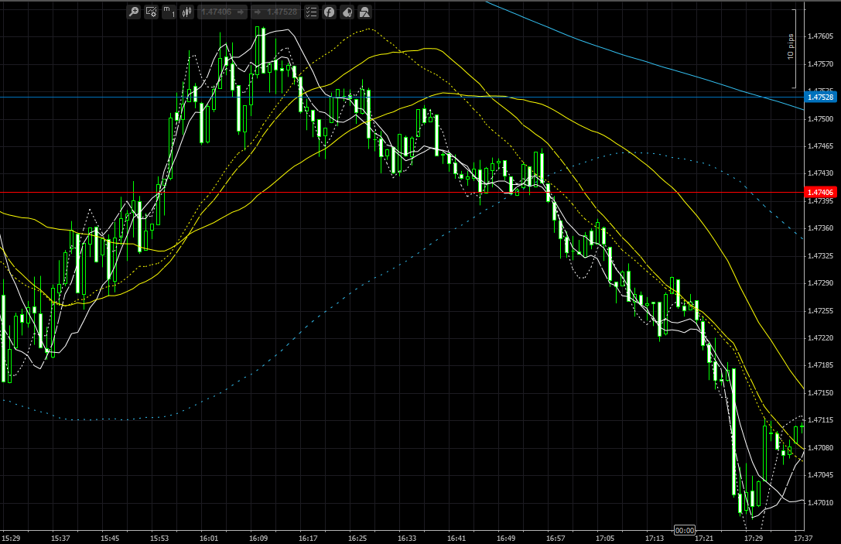Click the 1.47528 buy price button
This screenshot has height=544, width=841.
[x=275, y=12]
